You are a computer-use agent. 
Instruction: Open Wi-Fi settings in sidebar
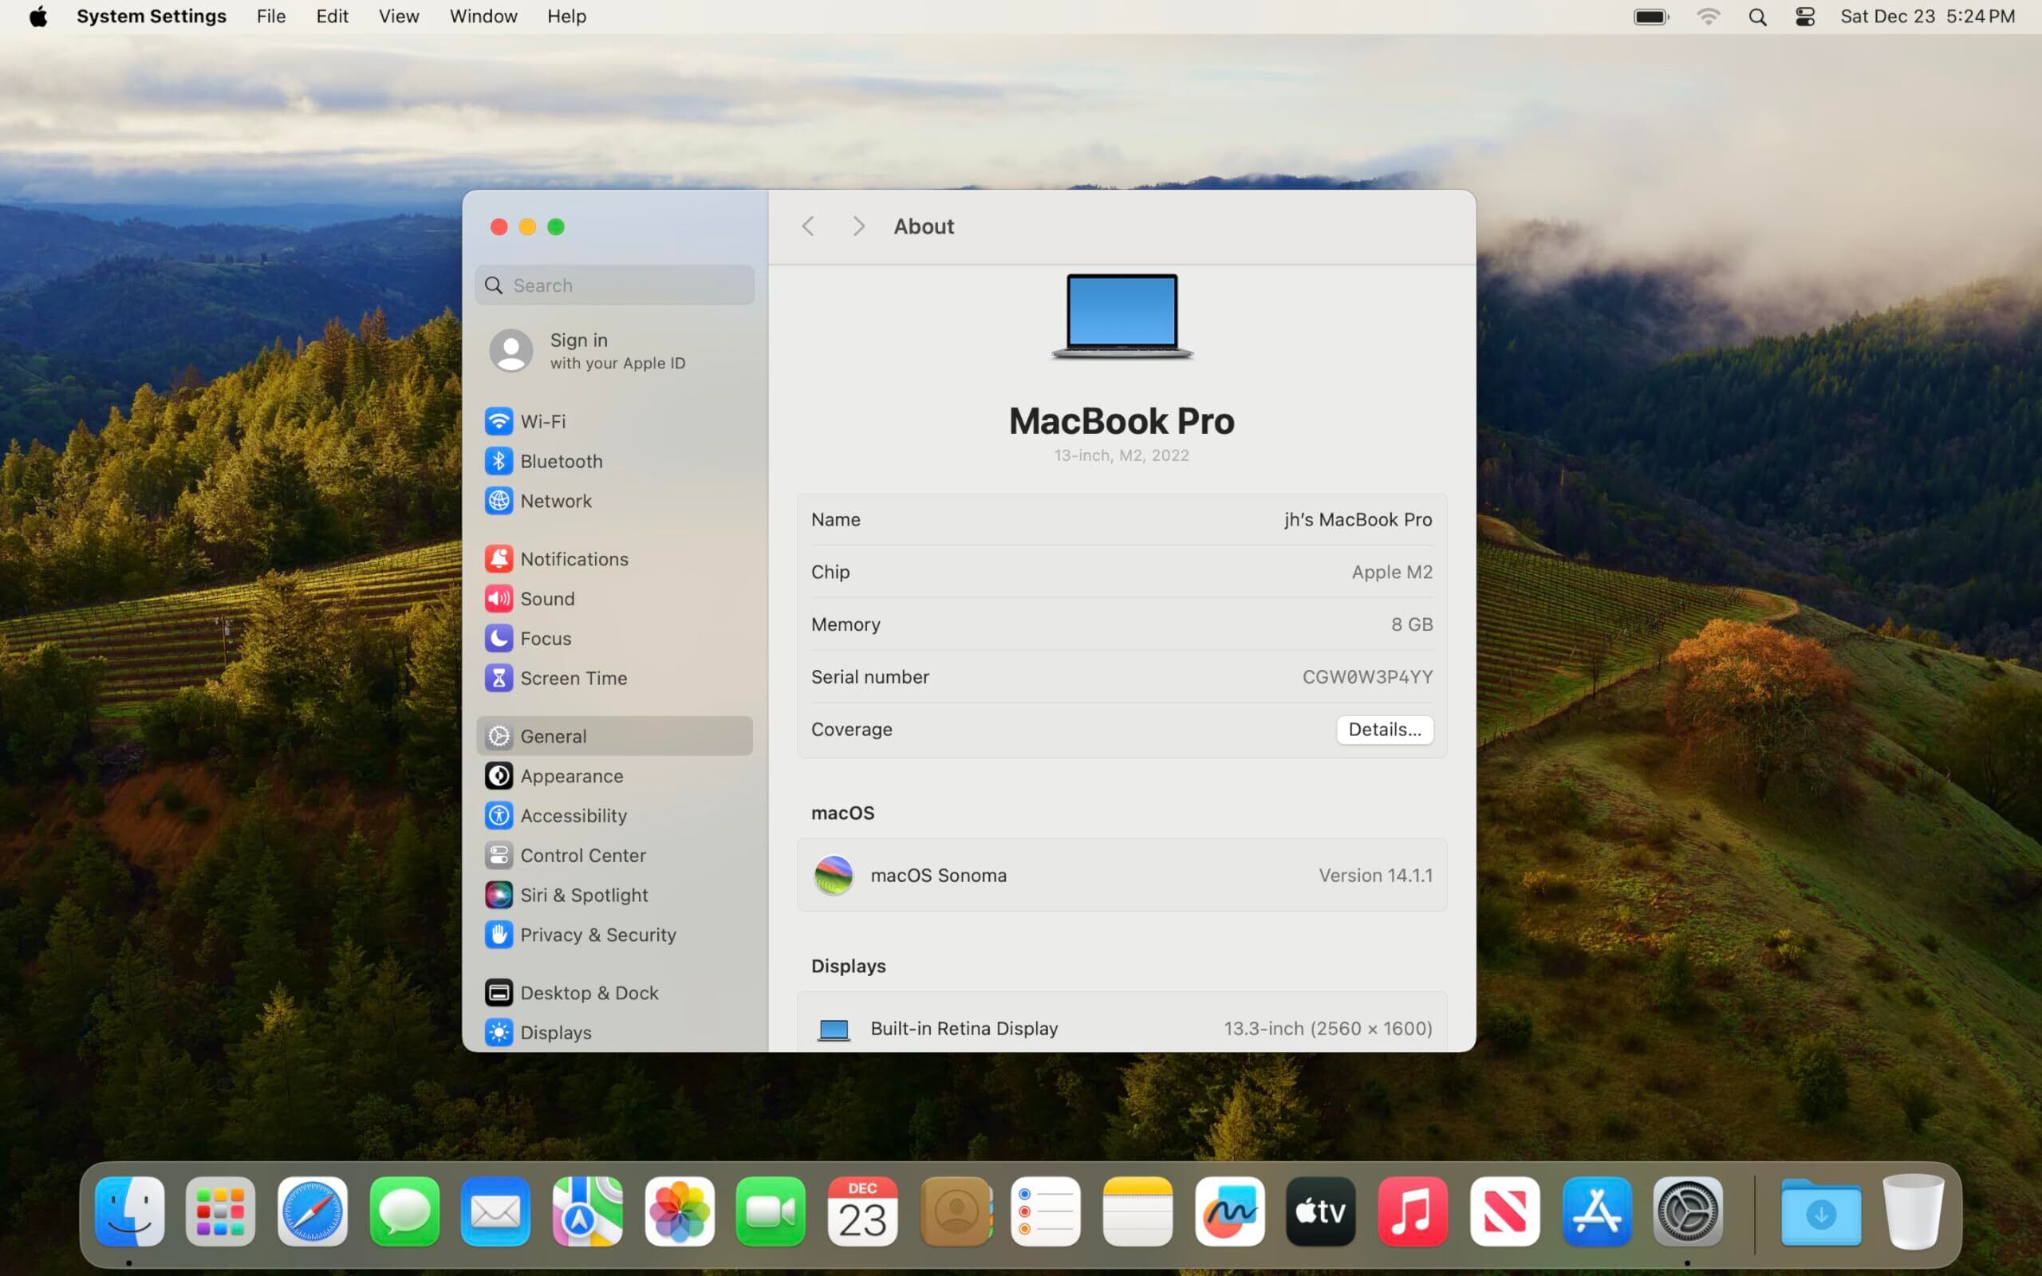point(542,421)
